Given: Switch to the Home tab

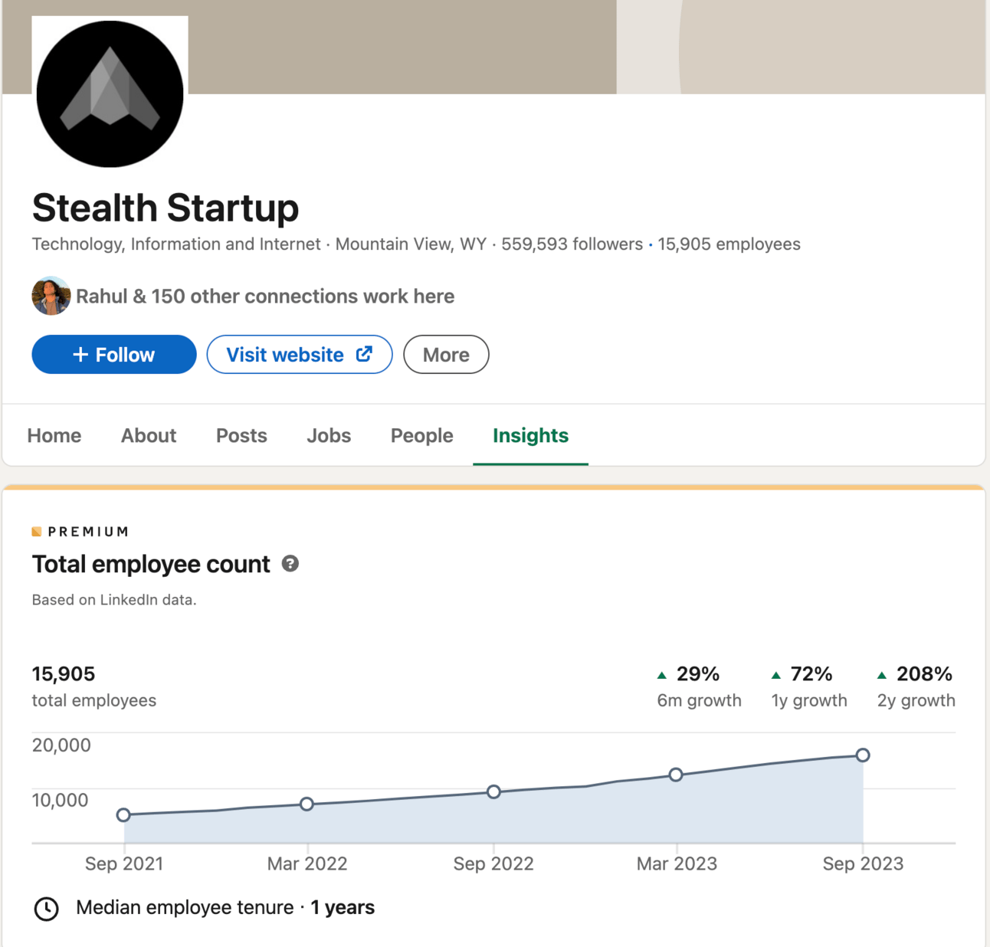Looking at the screenshot, I should [54, 435].
